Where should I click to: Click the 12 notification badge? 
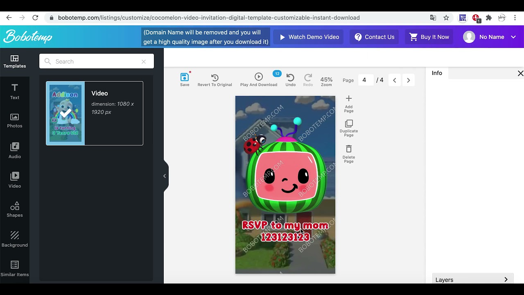pyautogui.click(x=277, y=74)
